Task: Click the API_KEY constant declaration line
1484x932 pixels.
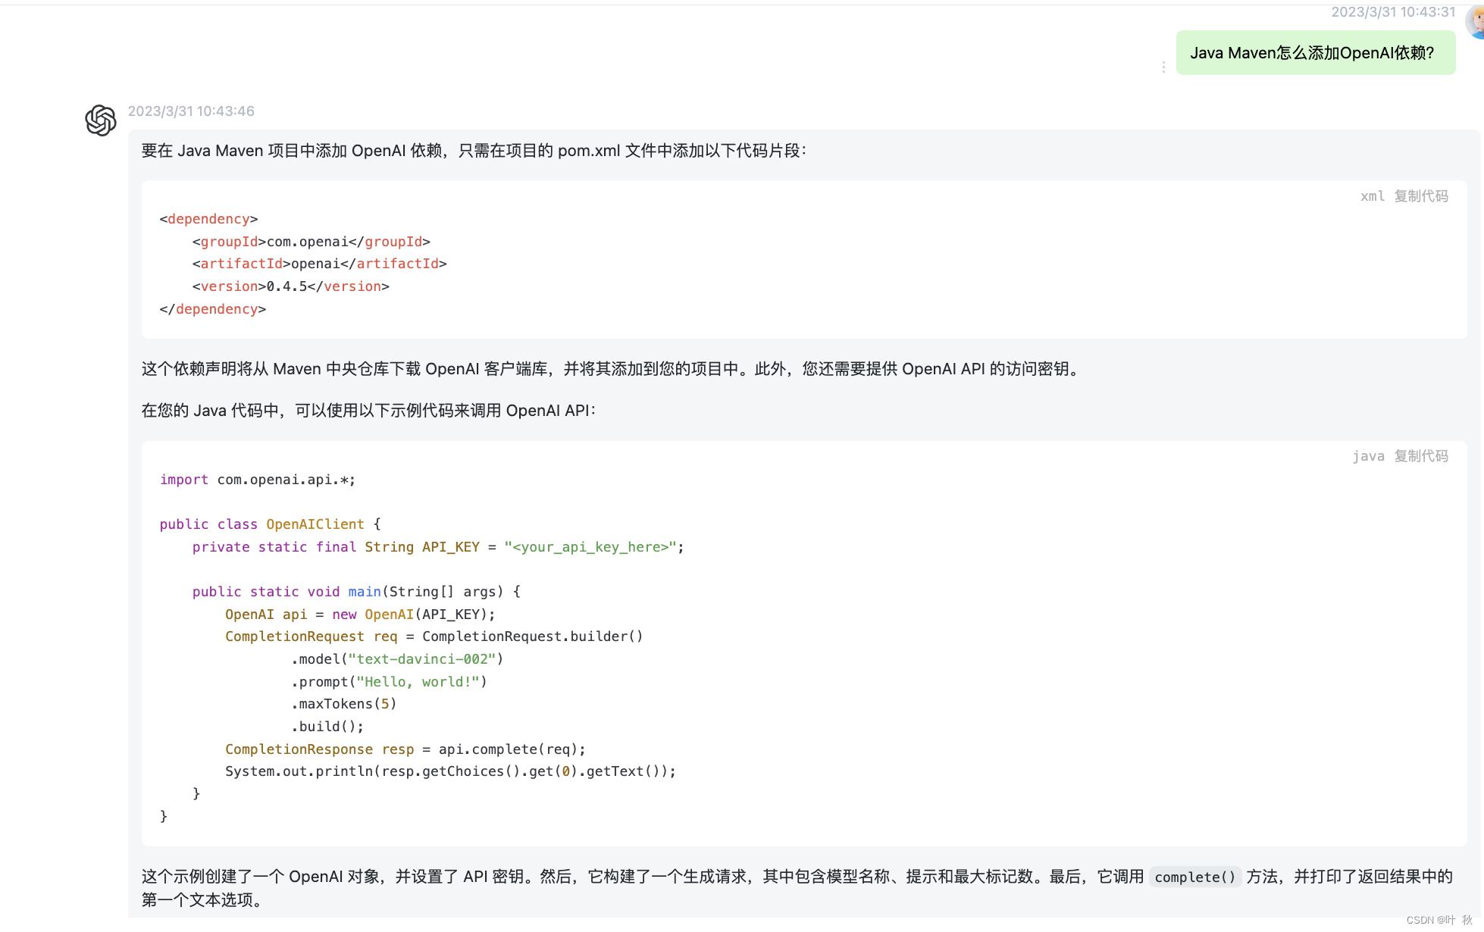Action: [x=437, y=547]
